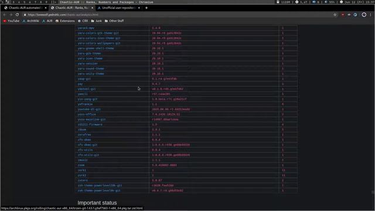Open the yin-yang-git package link
Screen dimensions: 375x211
point(87,99)
